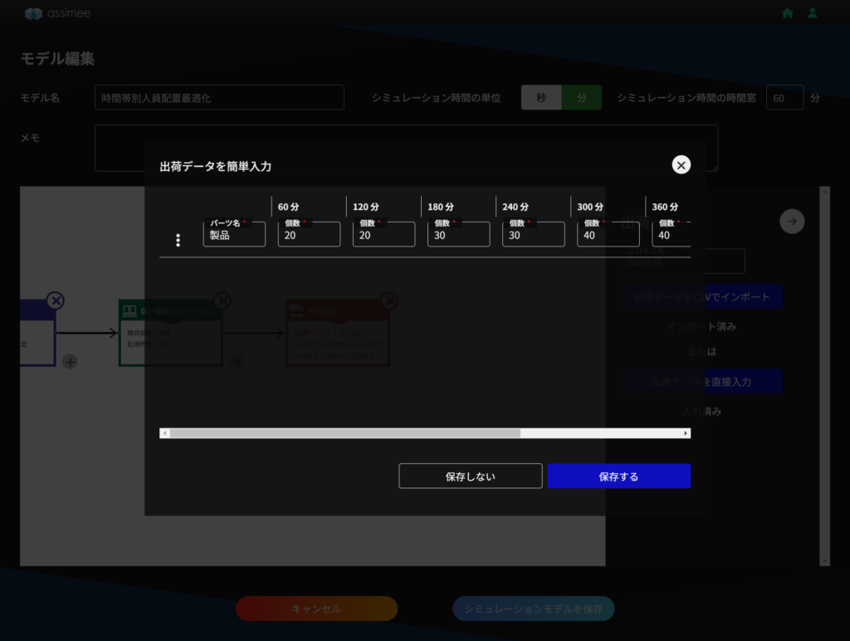Edit the 360分 quantity field
This screenshot has width=850, height=641.
[x=671, y=234]
